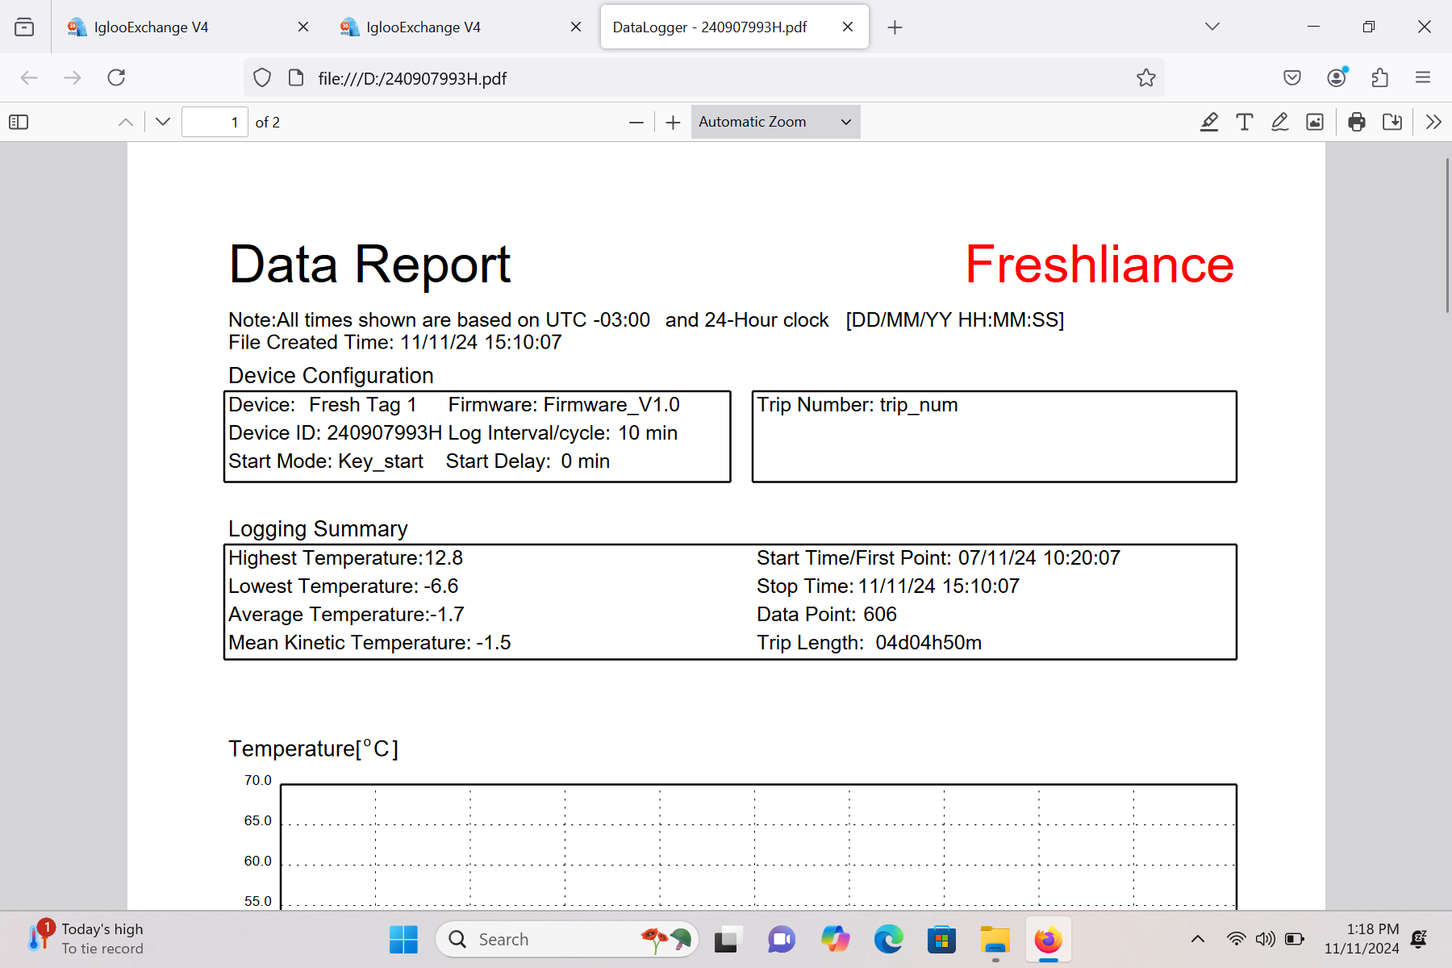The height and width of the screenshot is (968, 1452).
Task: Open Firefox View recent browsing
Action: coord(25,27)
